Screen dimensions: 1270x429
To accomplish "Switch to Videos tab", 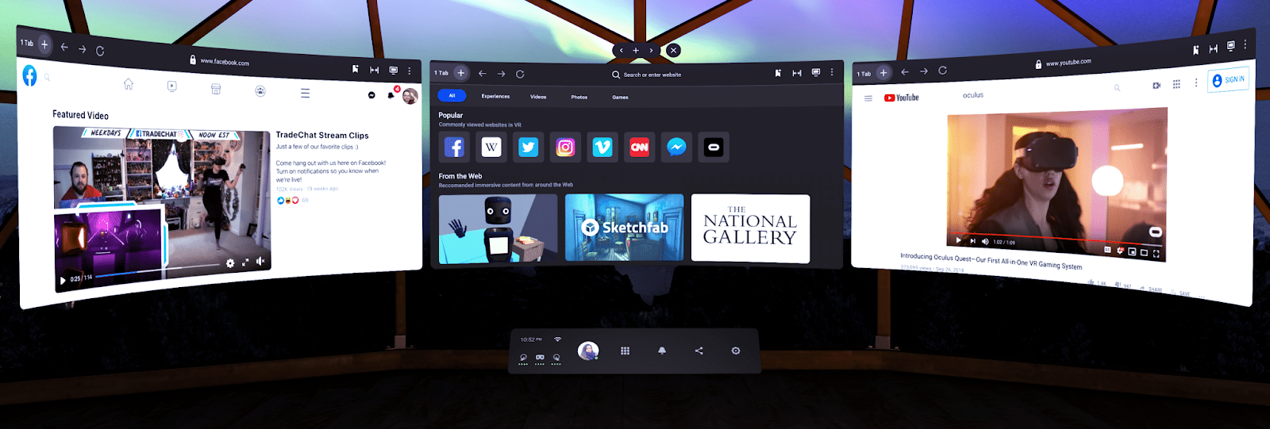I will [x=538, y=97].
